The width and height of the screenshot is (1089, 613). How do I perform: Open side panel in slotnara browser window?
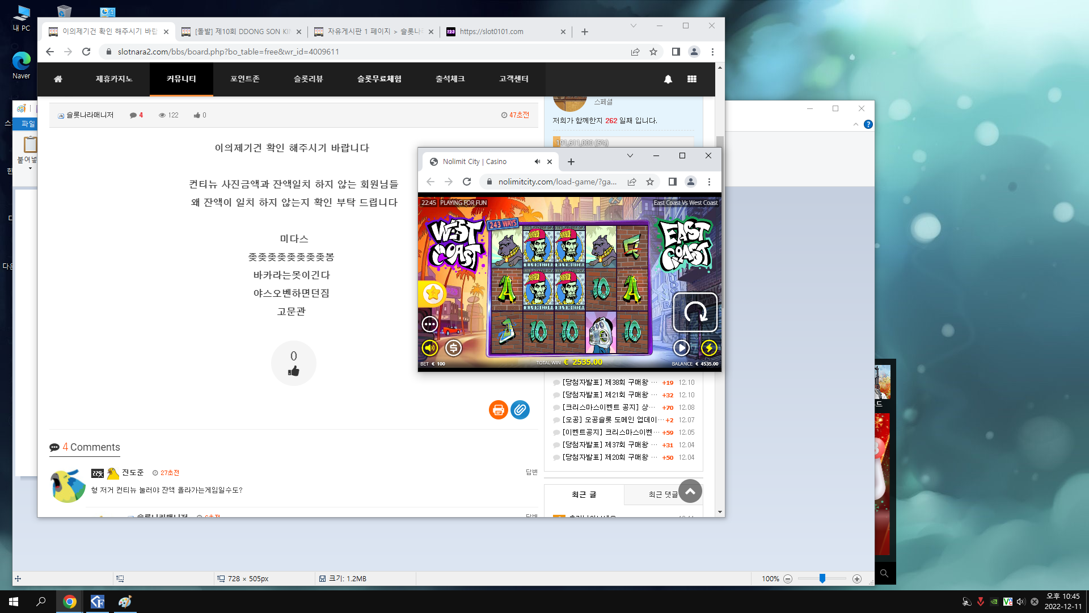pos(676,52)
